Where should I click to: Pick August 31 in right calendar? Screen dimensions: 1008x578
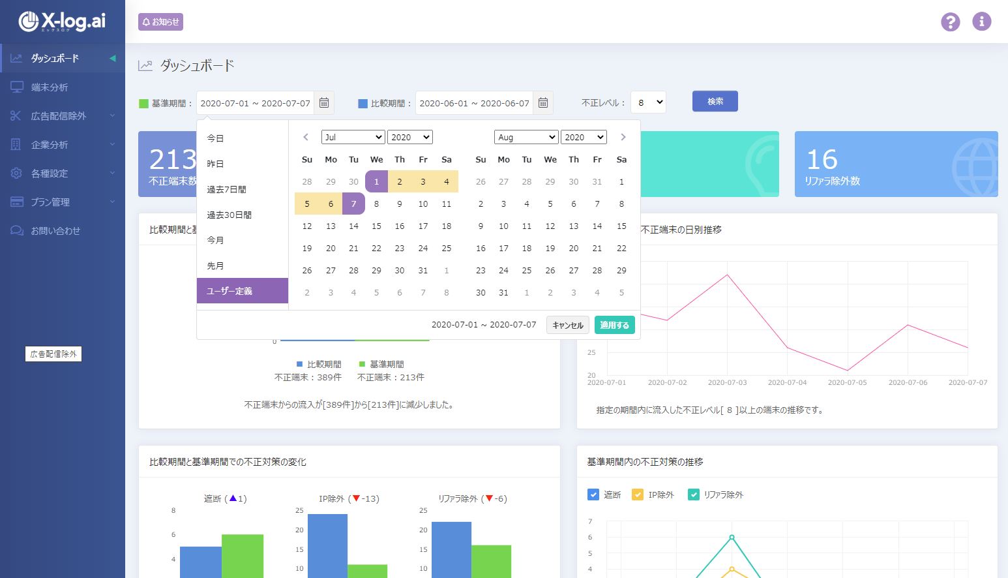[503, 292]
